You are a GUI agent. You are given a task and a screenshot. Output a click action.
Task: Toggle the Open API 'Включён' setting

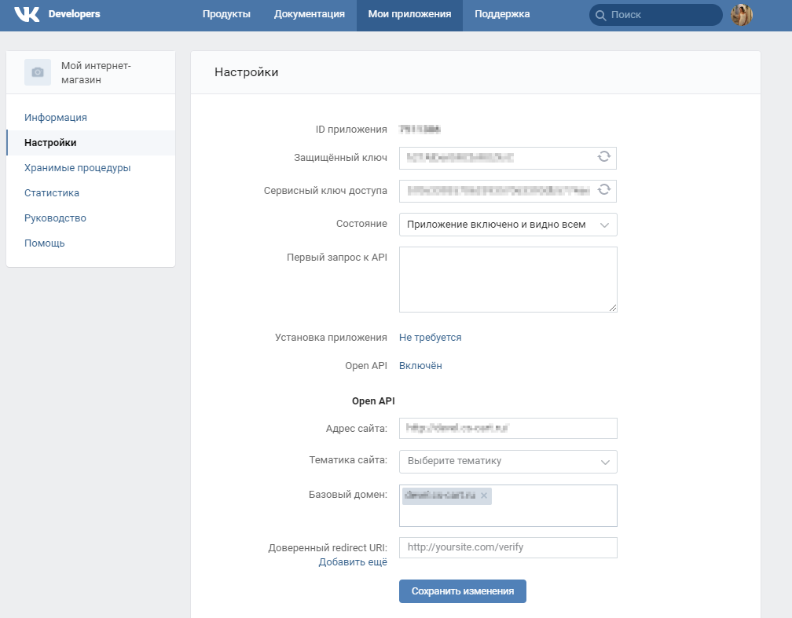click(x=420, y=366)
